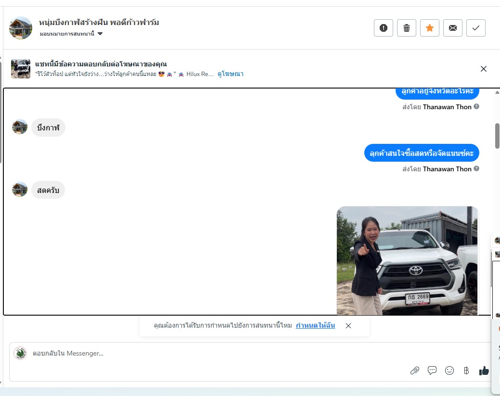Open the truck photo sent in chat
The width and height of the screenshot is (500, 396).
coord(408,260)
